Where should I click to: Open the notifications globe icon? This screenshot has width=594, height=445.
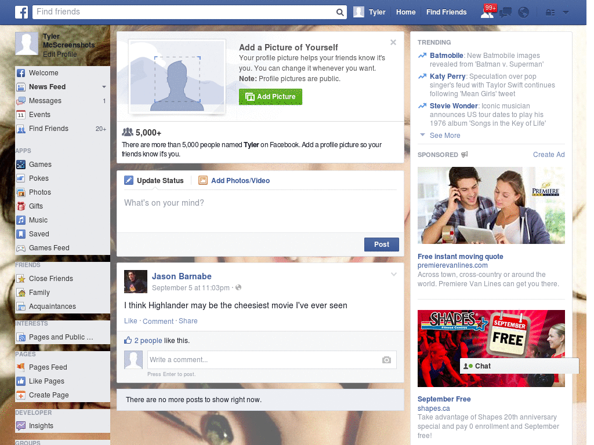pos(523,13)
